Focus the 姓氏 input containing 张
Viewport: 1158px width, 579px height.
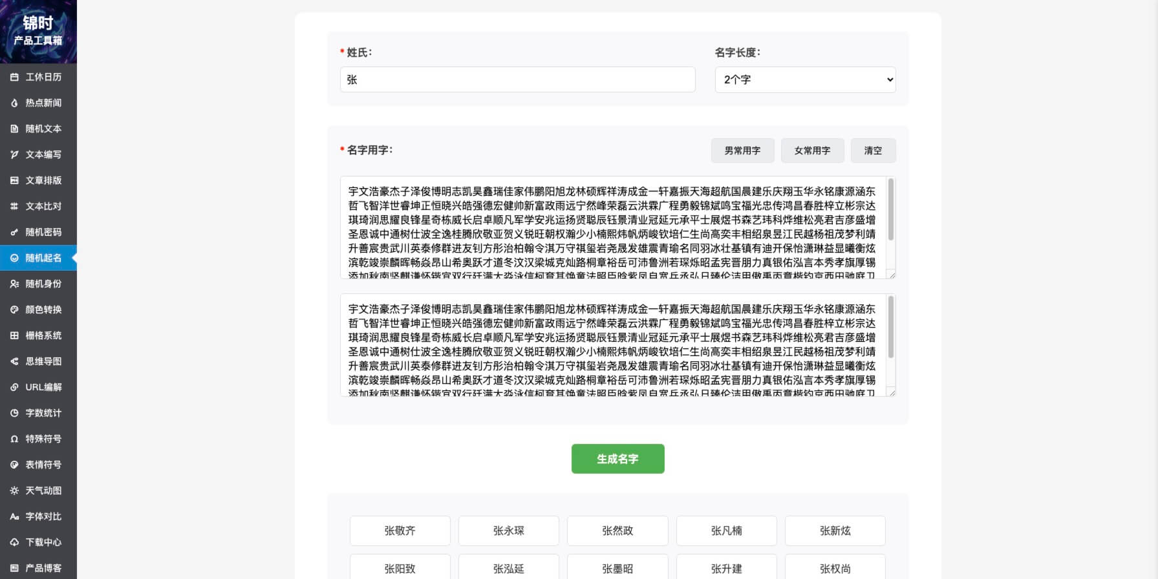[517, 79]
